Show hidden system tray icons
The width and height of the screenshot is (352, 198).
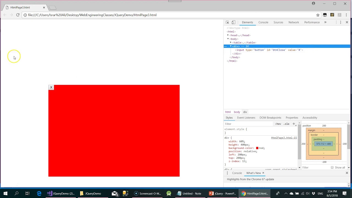click(286, 193)
